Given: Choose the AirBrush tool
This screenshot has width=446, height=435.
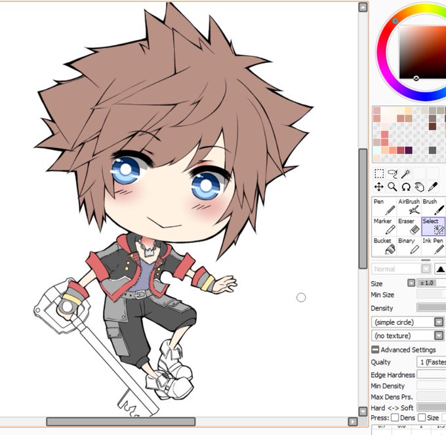Looking at the screenshot, I should tap(409, 206).
